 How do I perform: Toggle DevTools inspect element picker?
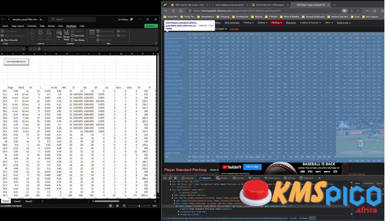(165, 178)
